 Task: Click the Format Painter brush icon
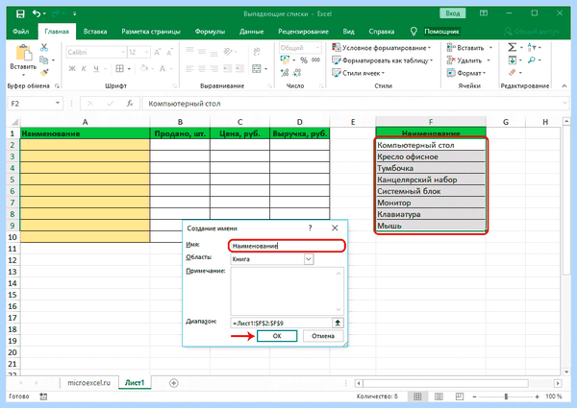coord(44,72)
